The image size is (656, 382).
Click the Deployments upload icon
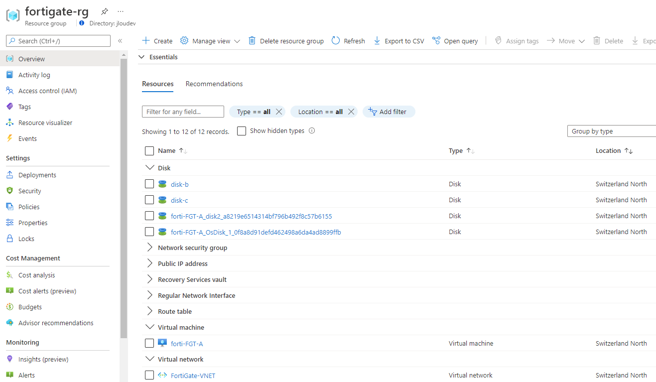coord(9,175)
